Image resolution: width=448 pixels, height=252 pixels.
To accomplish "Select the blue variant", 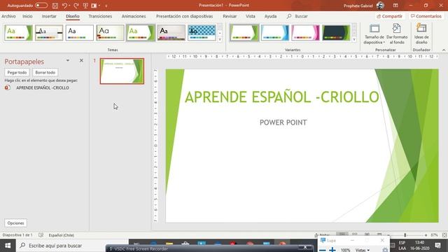I will (275, 33).
